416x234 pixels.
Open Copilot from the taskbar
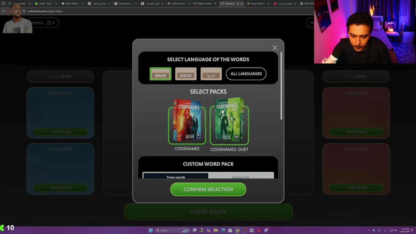pyautogui.click(x=209, y=230)
